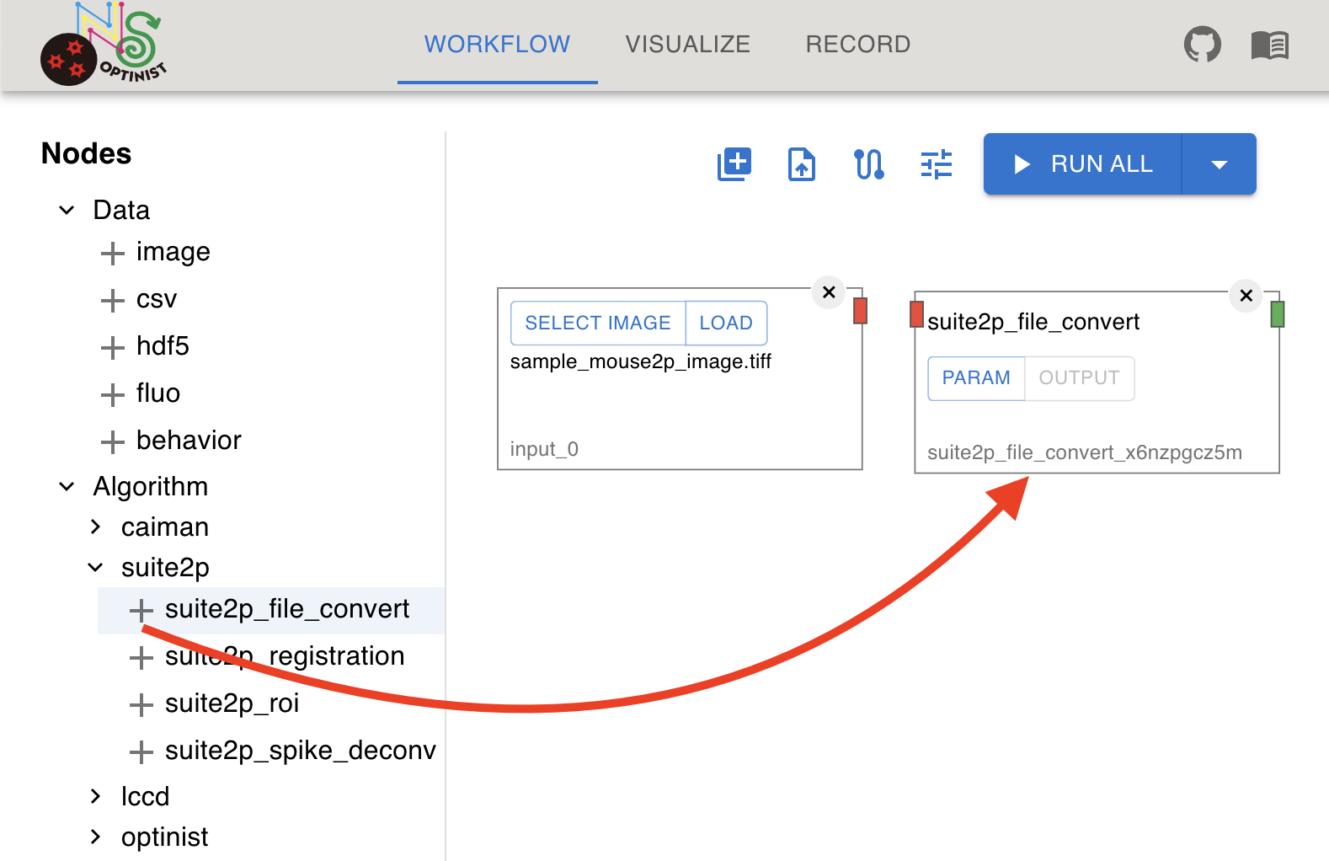Add image data node plus icon
The width and height of the screenshot is (1329, 861).
[112, 253]
